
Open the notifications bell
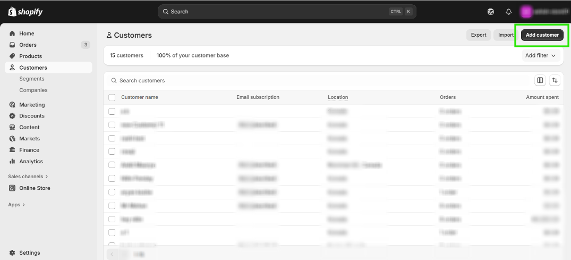[x=508, y=12]
